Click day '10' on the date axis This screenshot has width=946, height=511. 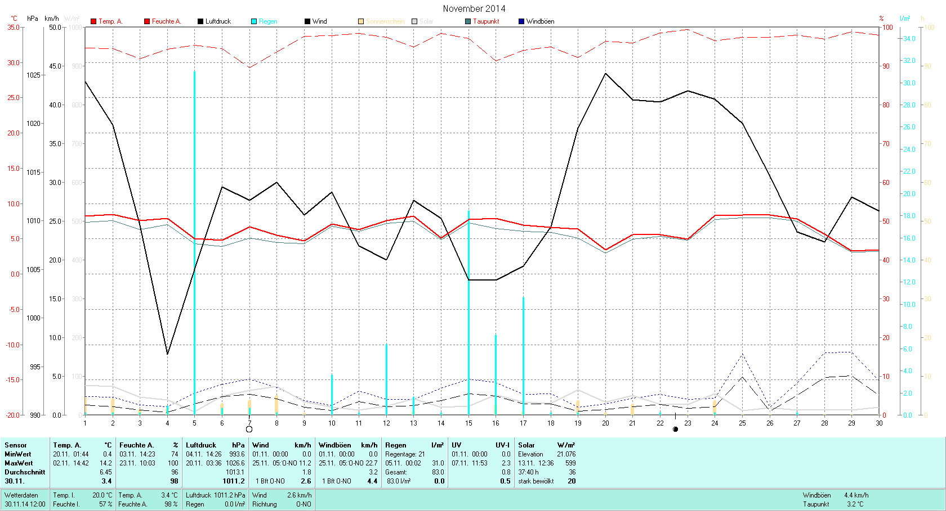coord(332,423)
